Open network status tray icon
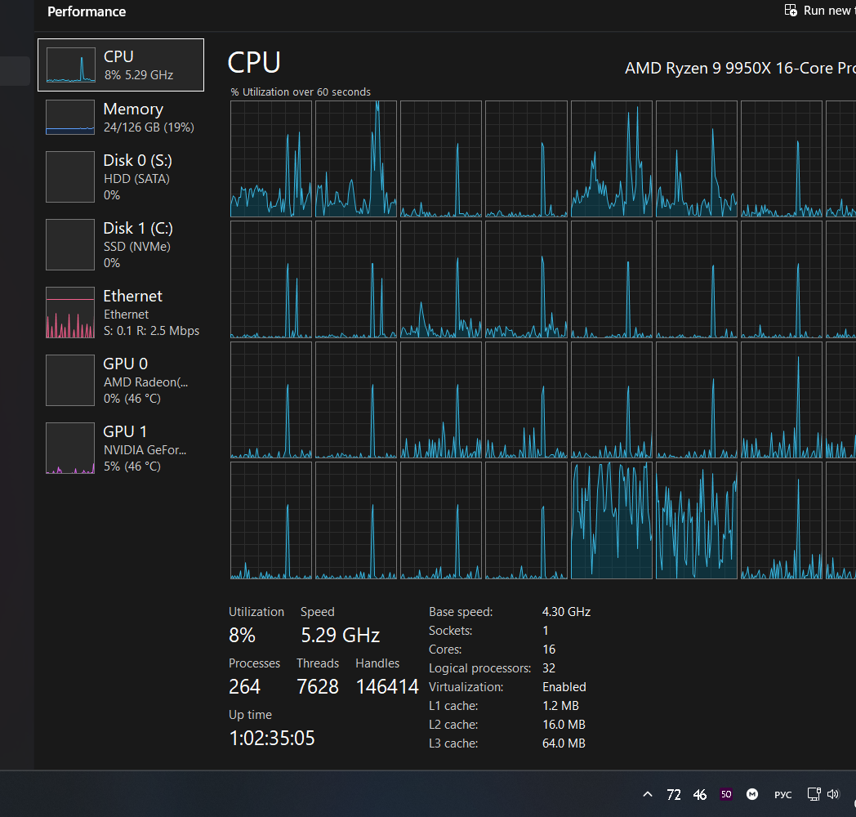The width and height of the screenshot is (856, 817). click(814, 794)
